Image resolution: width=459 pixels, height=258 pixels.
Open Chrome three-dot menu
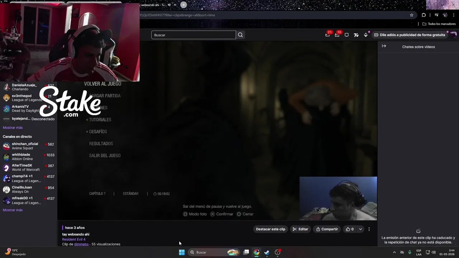pos(454,15)
